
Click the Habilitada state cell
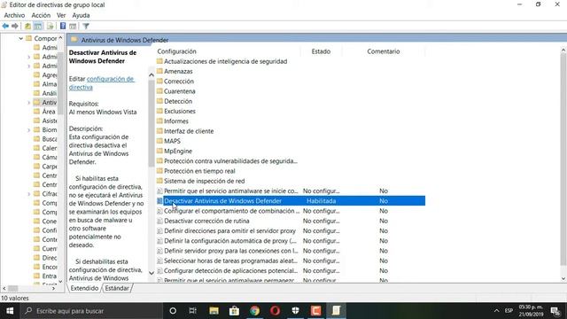point(321,201)
